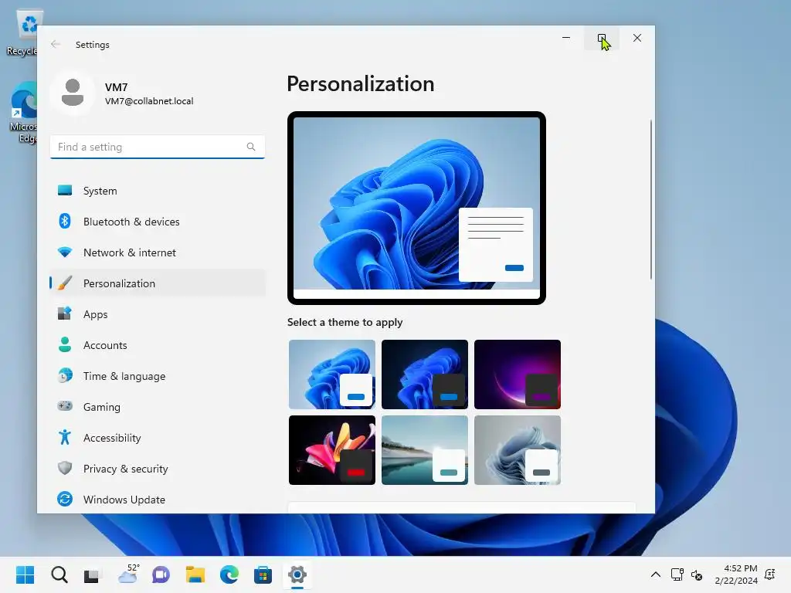Open Accounts settings
Screen dimensions: 791x593
coord(158,345)
